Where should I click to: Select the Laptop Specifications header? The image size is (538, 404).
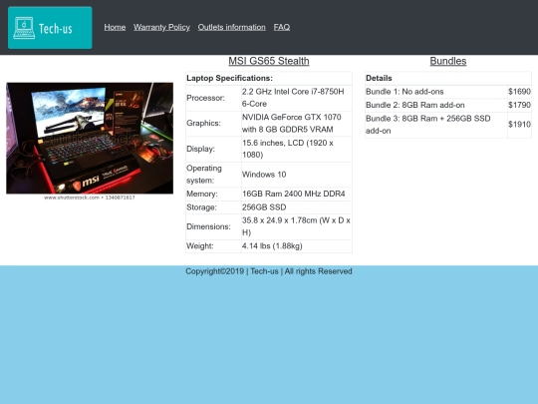(229, 78)
